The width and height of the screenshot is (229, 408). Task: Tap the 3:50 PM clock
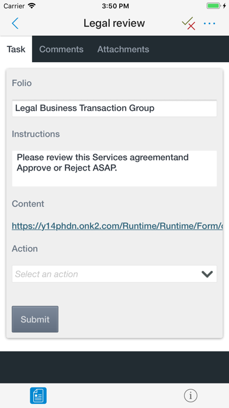115,6
